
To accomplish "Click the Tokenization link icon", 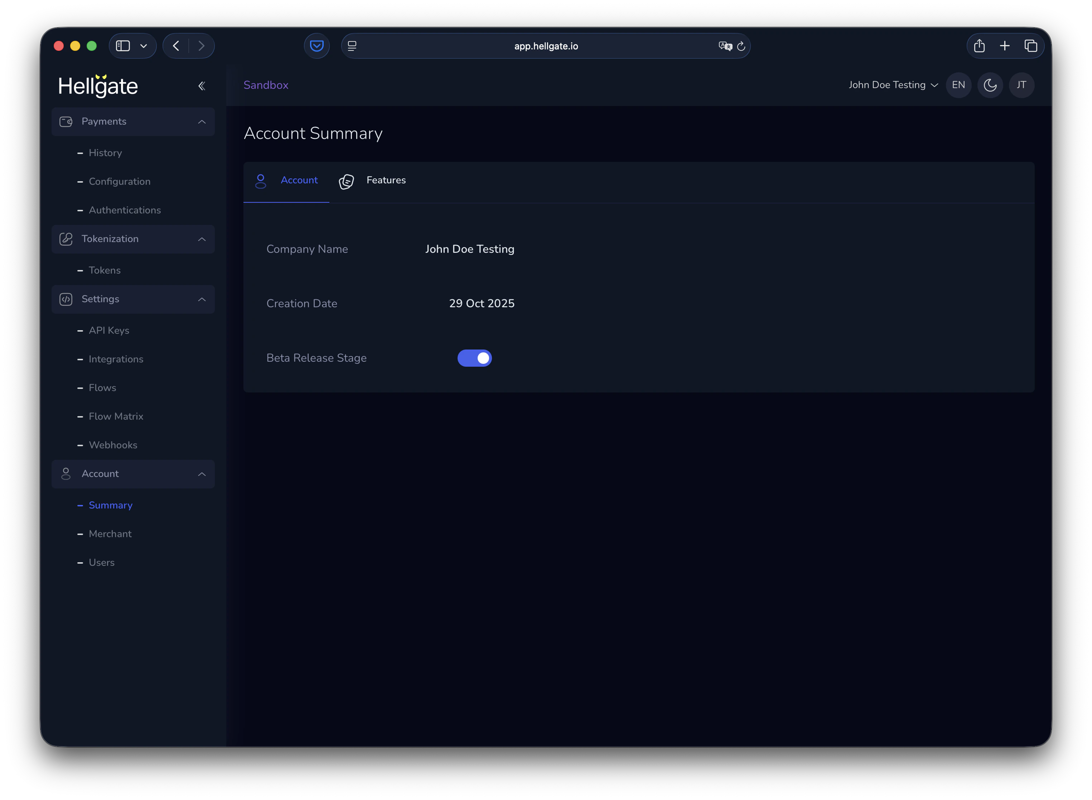I will [x=66, y=239].
